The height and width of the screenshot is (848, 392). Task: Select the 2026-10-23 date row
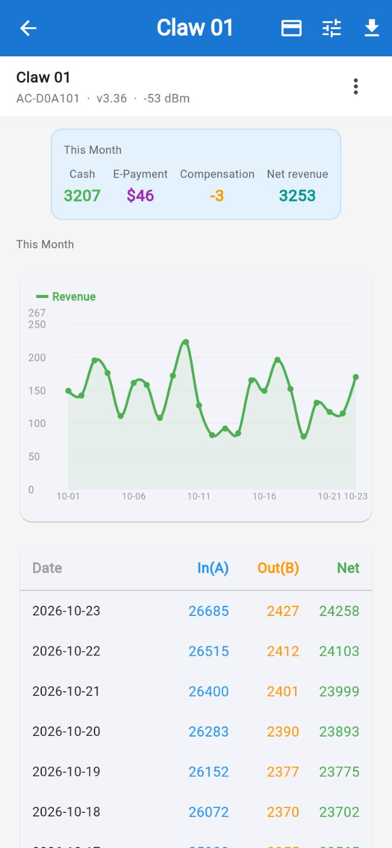click(196, 611)
